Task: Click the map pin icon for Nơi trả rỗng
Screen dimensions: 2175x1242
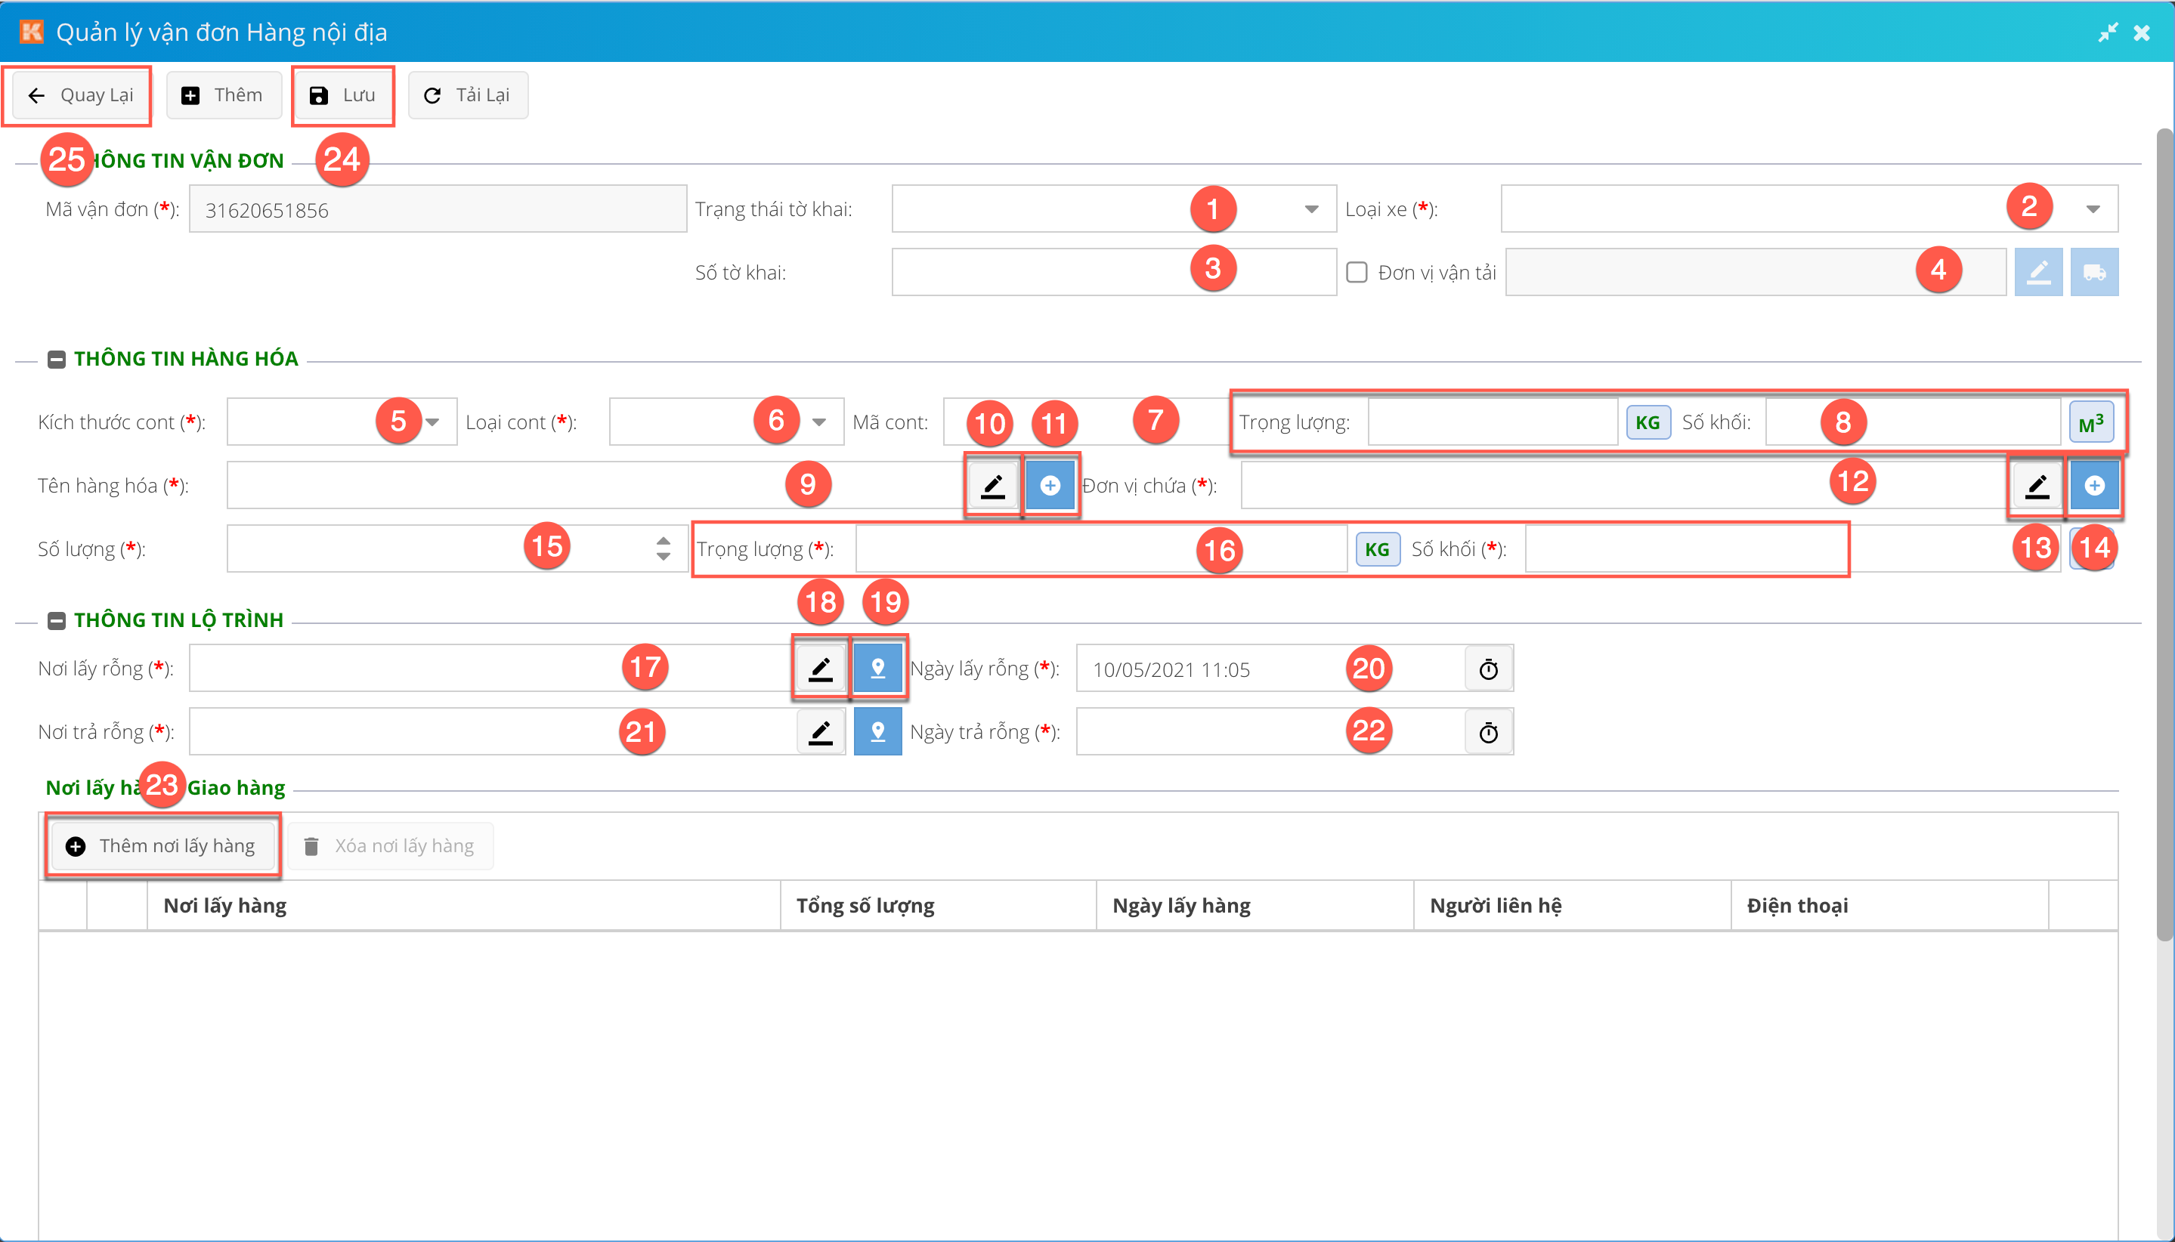Action: coord(877,732)
